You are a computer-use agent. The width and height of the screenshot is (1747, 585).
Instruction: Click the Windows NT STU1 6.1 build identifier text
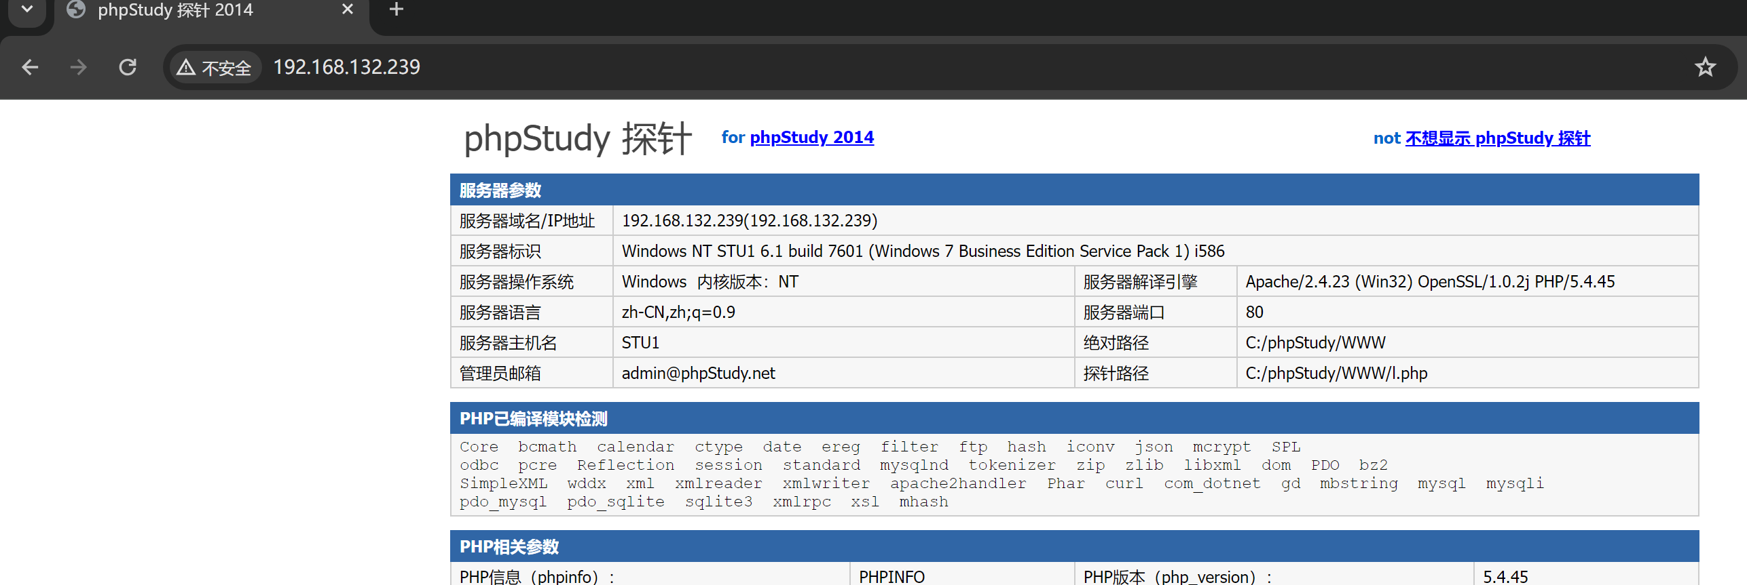pos(923,251)
